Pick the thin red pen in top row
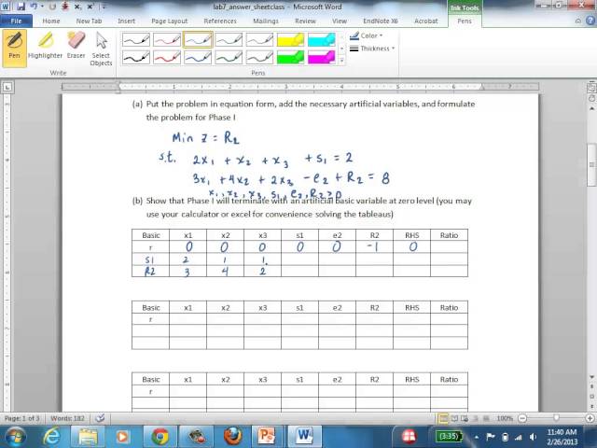Screen dimensions: 597x448 tap(167, 39)
